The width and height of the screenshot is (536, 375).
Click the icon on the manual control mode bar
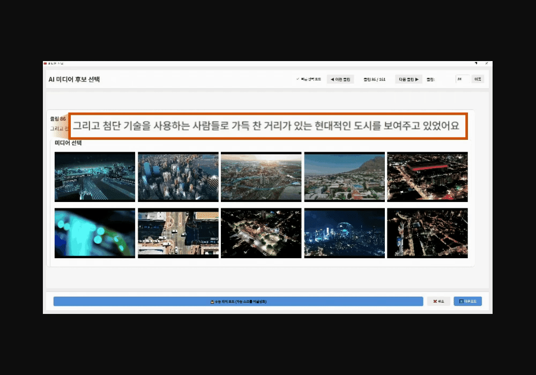point(211,301)
